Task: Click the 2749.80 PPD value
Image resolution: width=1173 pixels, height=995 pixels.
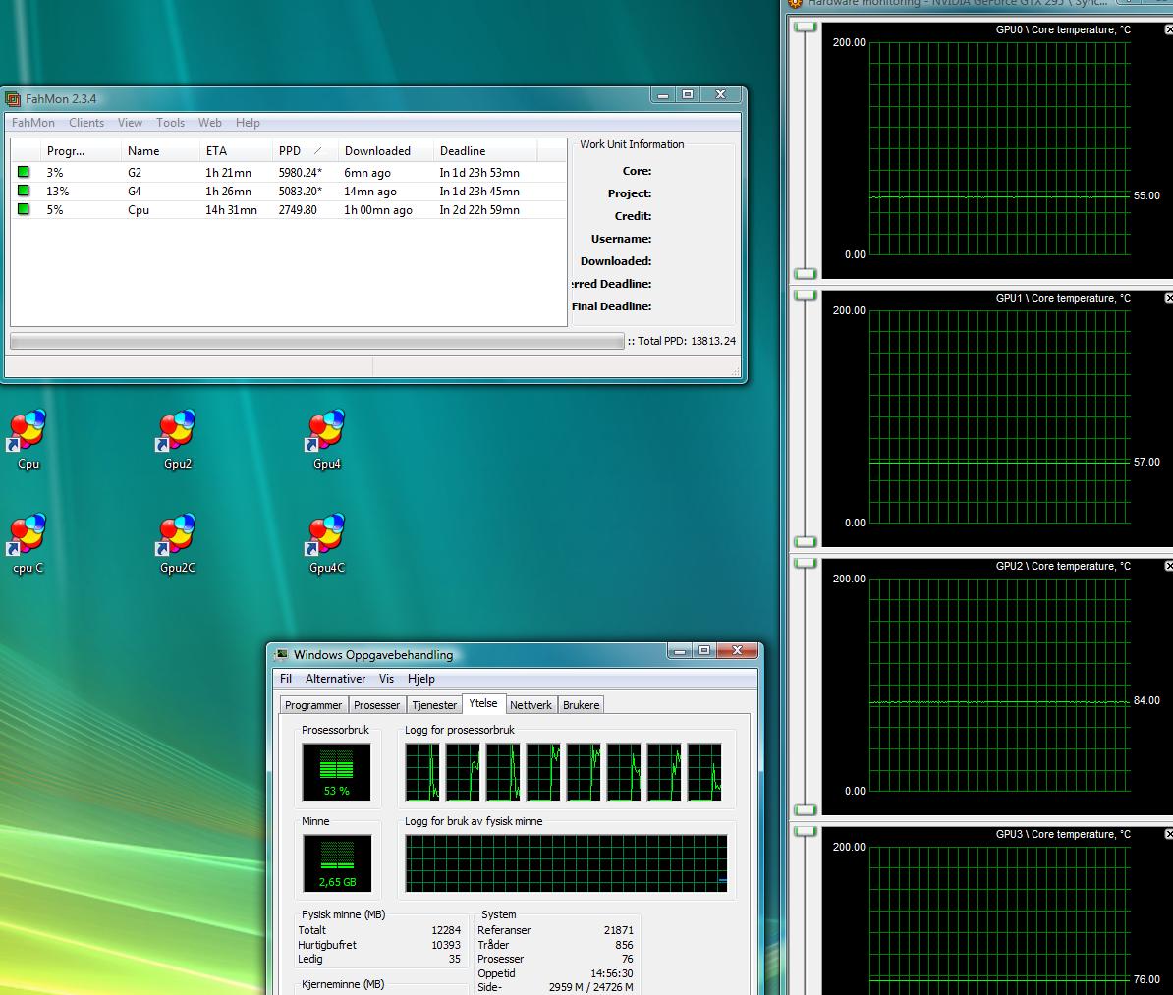Action: tap(298, 209)
